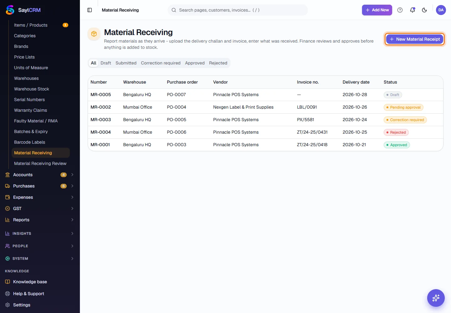This screenshot has width=451, height=313.
Task: Expand the System section chevron
Action: point(72,259)
